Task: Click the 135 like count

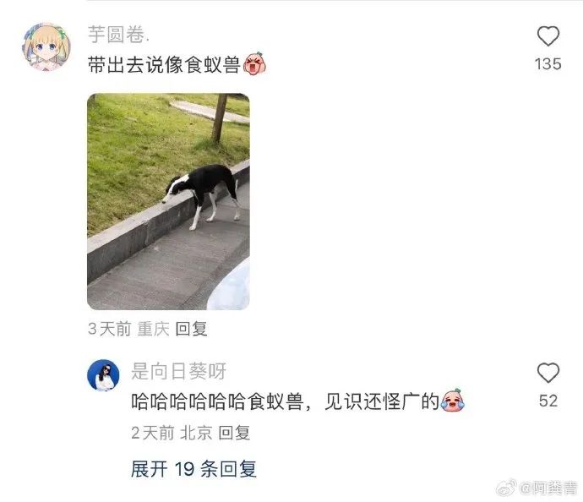Action: [x=548, y=64]
